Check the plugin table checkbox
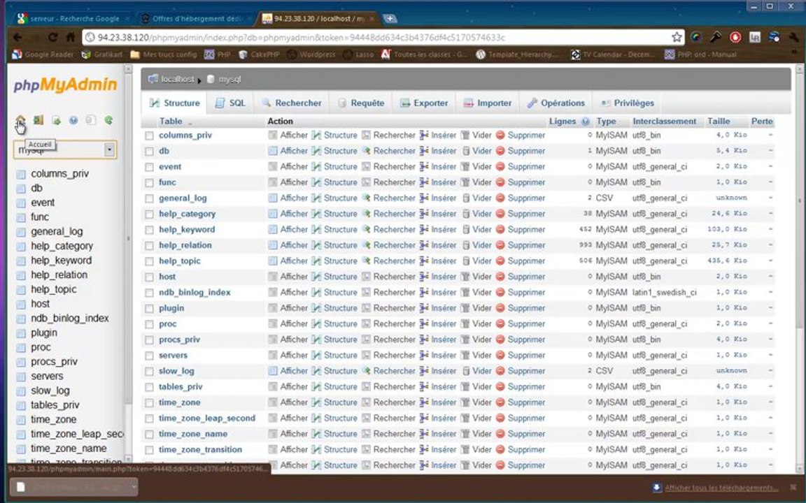 tap(149, 309)
